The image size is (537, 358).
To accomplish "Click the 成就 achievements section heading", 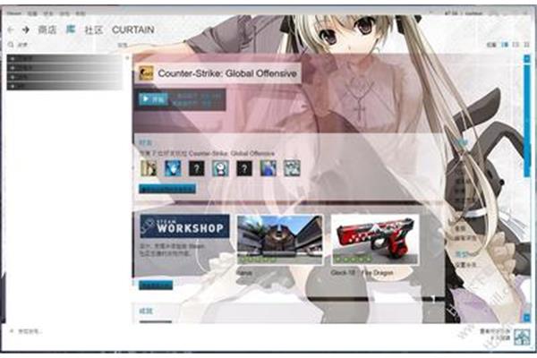I will [146, 311].
